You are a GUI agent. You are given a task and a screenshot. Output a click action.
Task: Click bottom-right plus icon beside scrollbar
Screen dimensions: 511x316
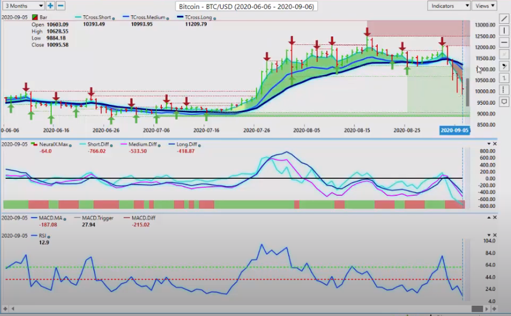click(x=494, y=309)
